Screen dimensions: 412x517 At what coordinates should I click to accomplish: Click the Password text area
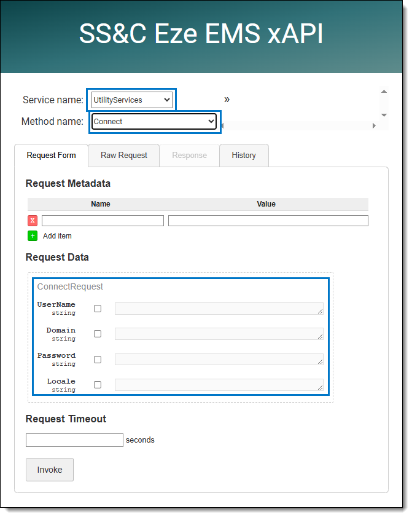(x=219, y=360)
